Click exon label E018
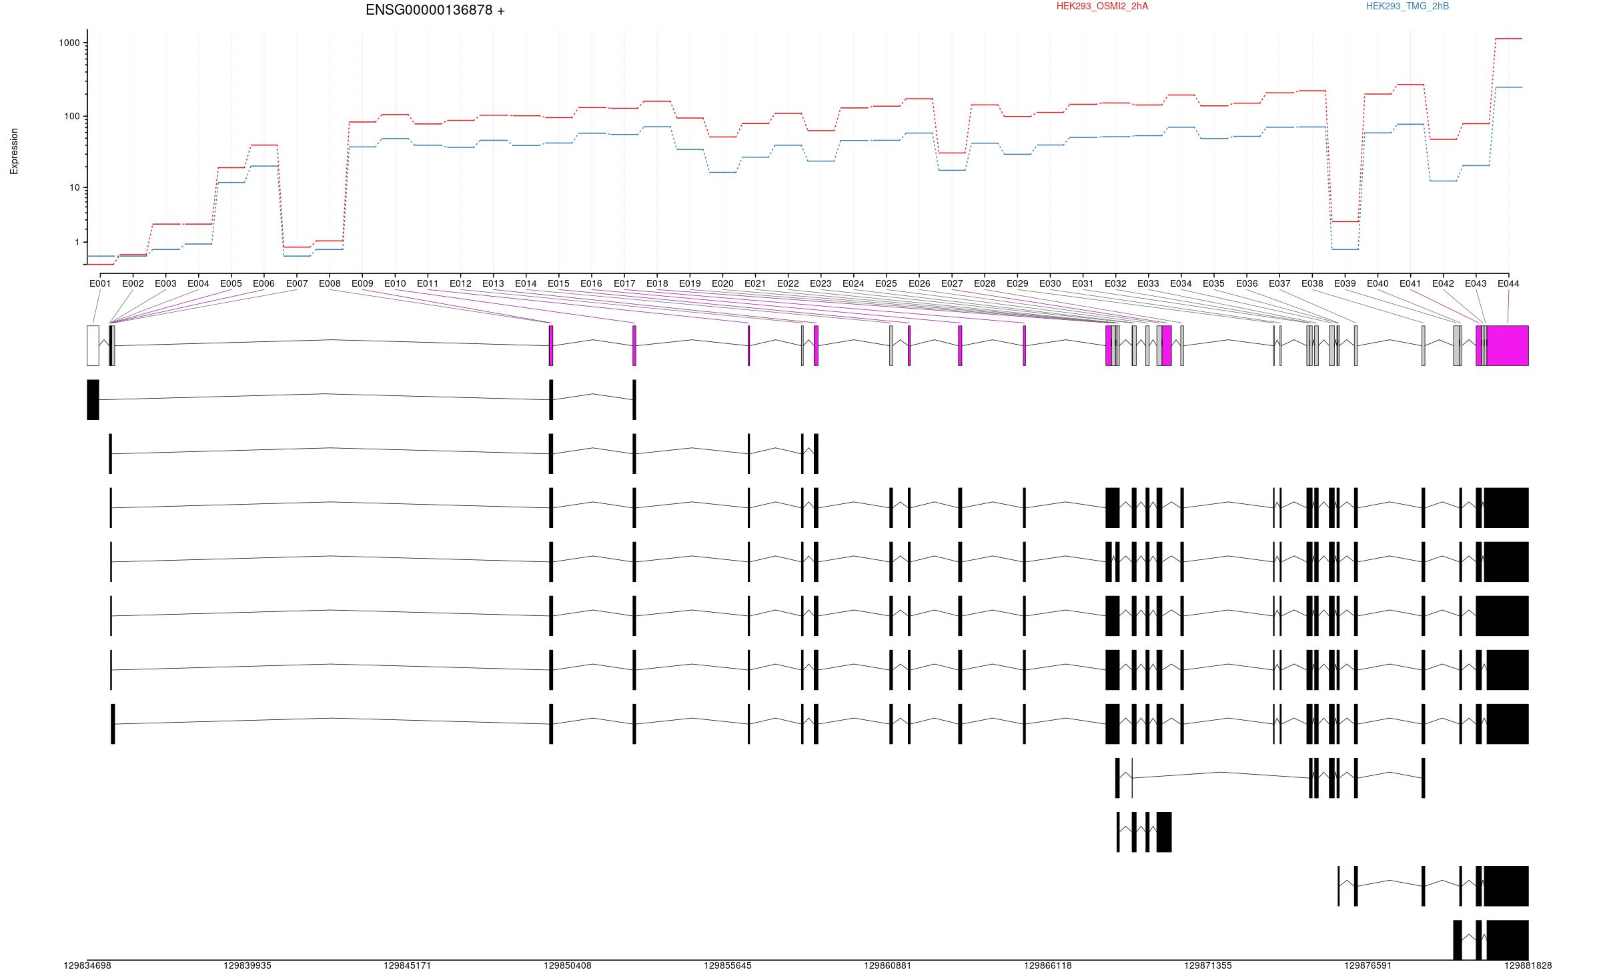This screenshot has width=1601, height=980. [657, 283]
